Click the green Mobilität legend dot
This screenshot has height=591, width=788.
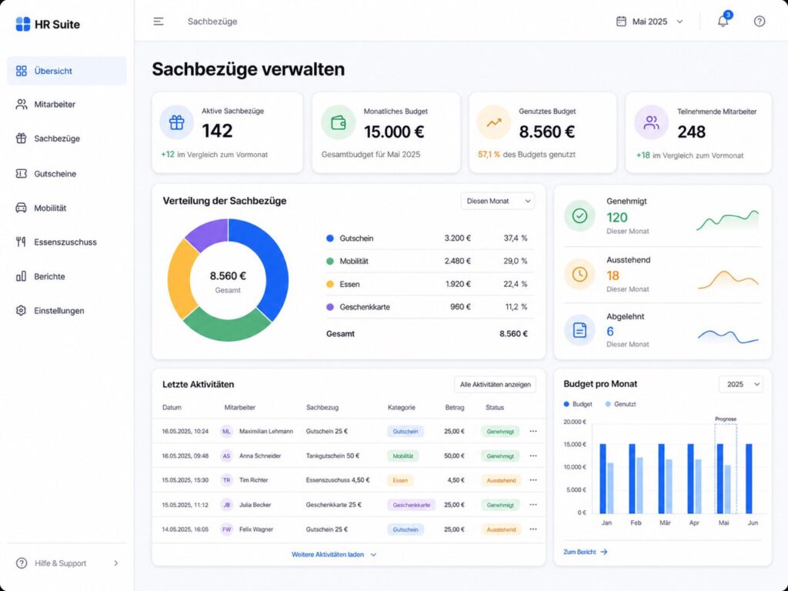330,262
